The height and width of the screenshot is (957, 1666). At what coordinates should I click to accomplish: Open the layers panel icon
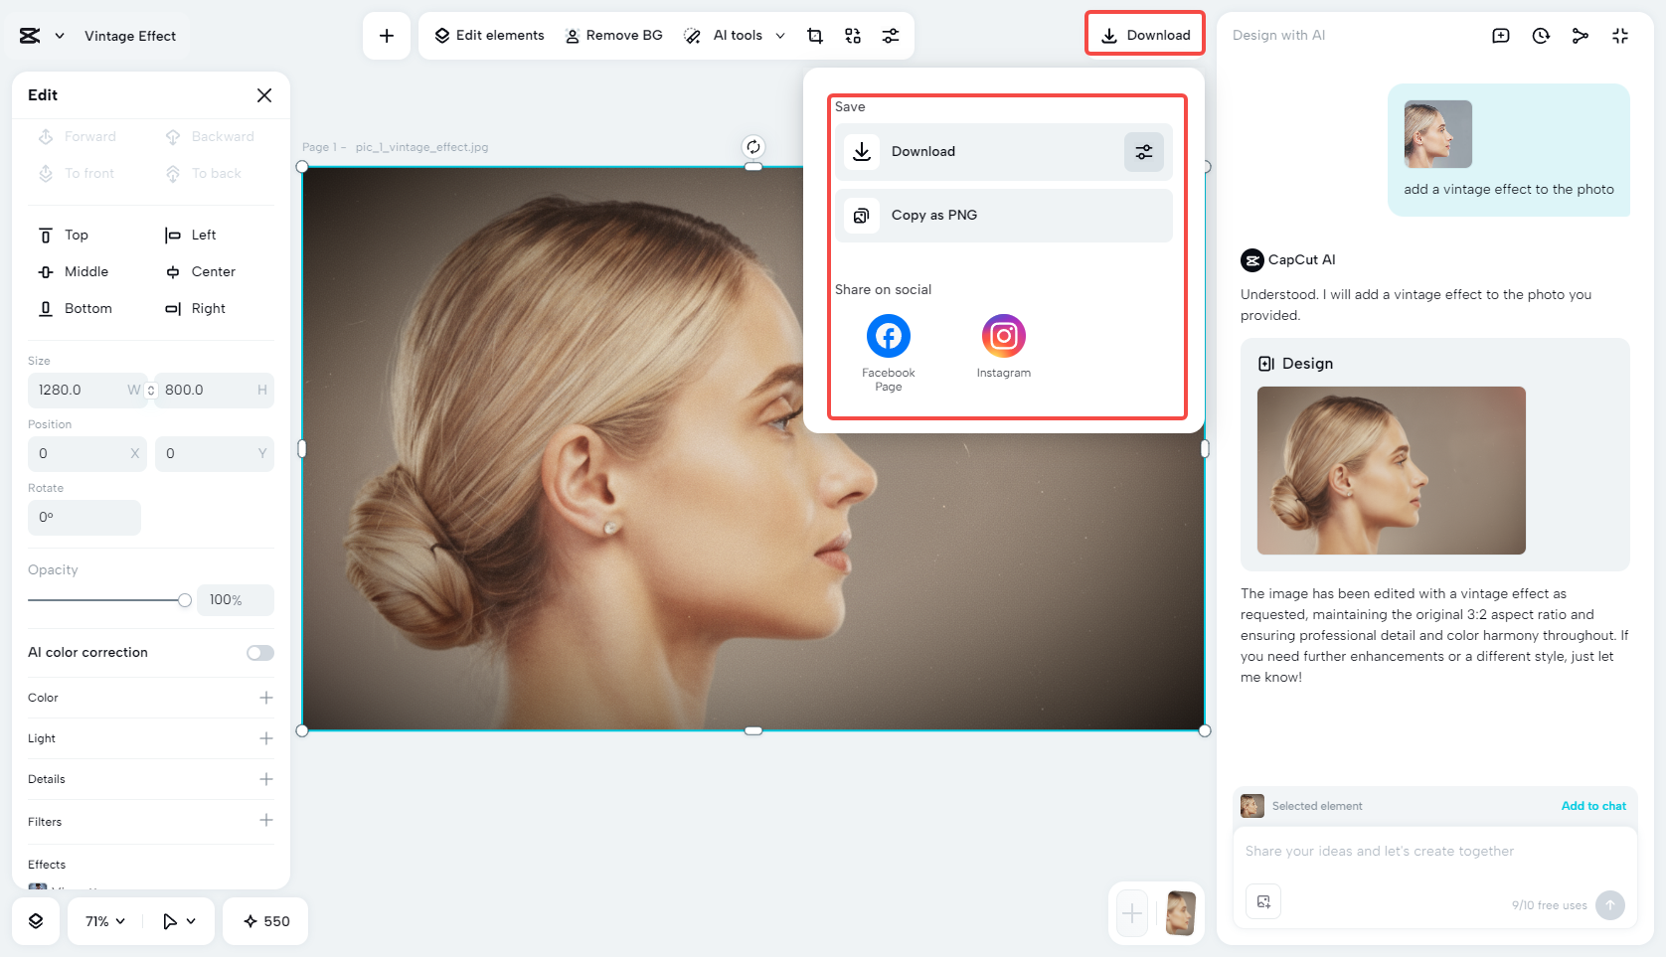coord(36,921)
